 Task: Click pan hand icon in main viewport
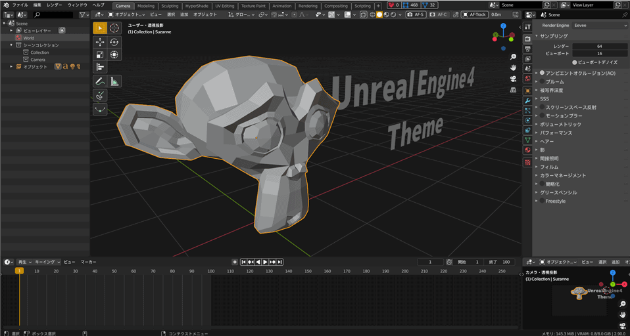[513, 68]
